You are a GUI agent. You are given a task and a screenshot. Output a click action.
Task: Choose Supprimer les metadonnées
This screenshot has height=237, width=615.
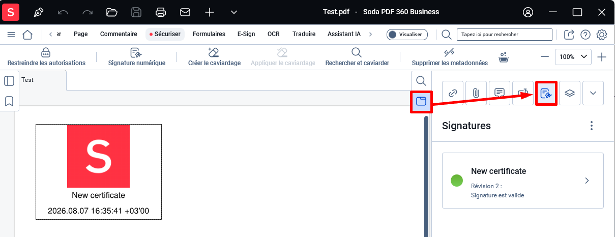(450, 57)
